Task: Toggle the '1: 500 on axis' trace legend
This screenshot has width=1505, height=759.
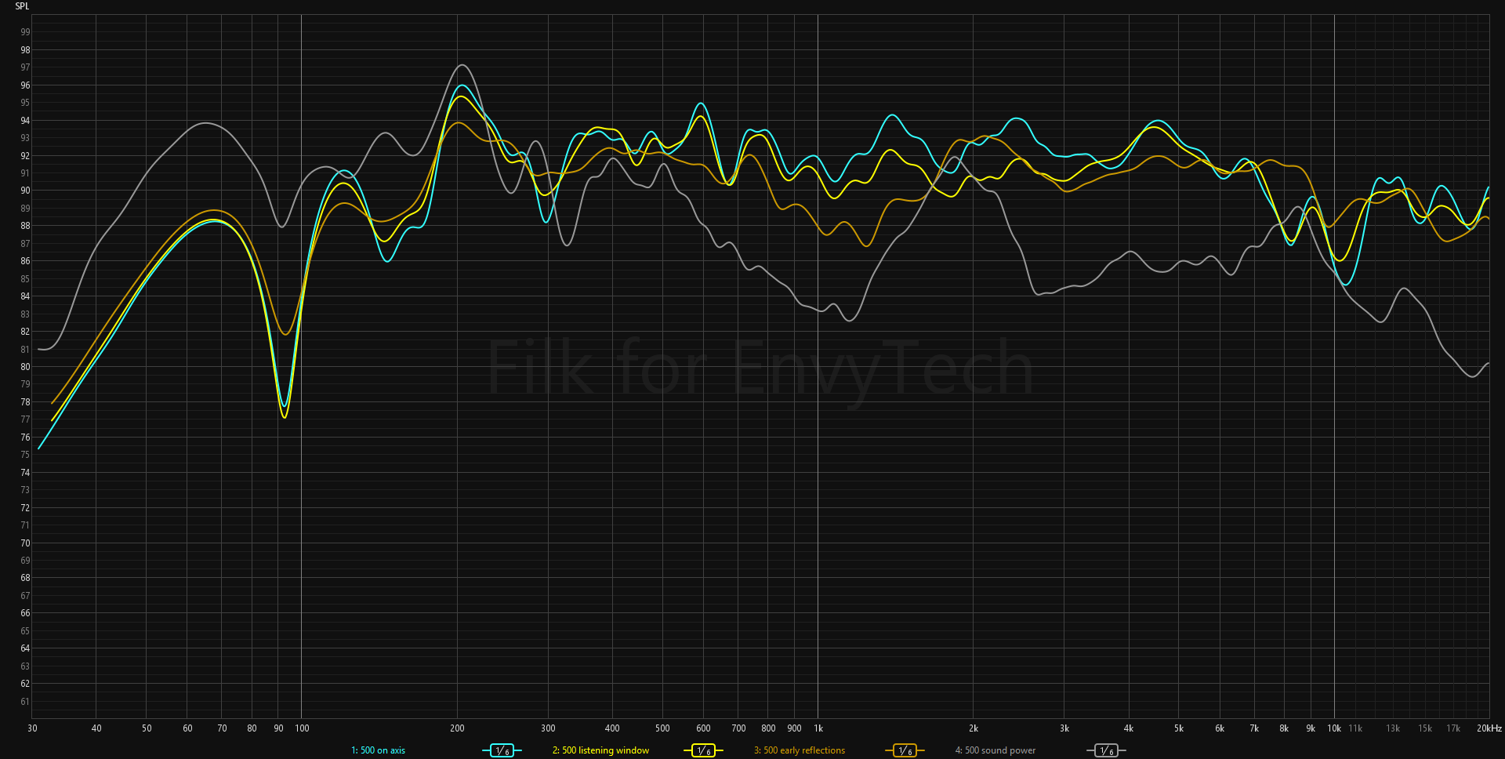Action: [x=378, y=750]
